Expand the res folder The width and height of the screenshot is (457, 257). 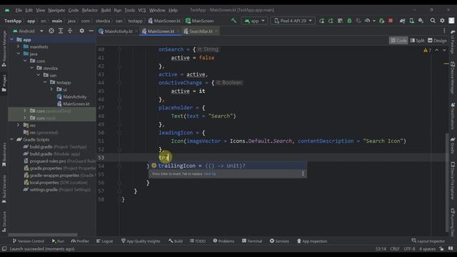coord(18,125)
